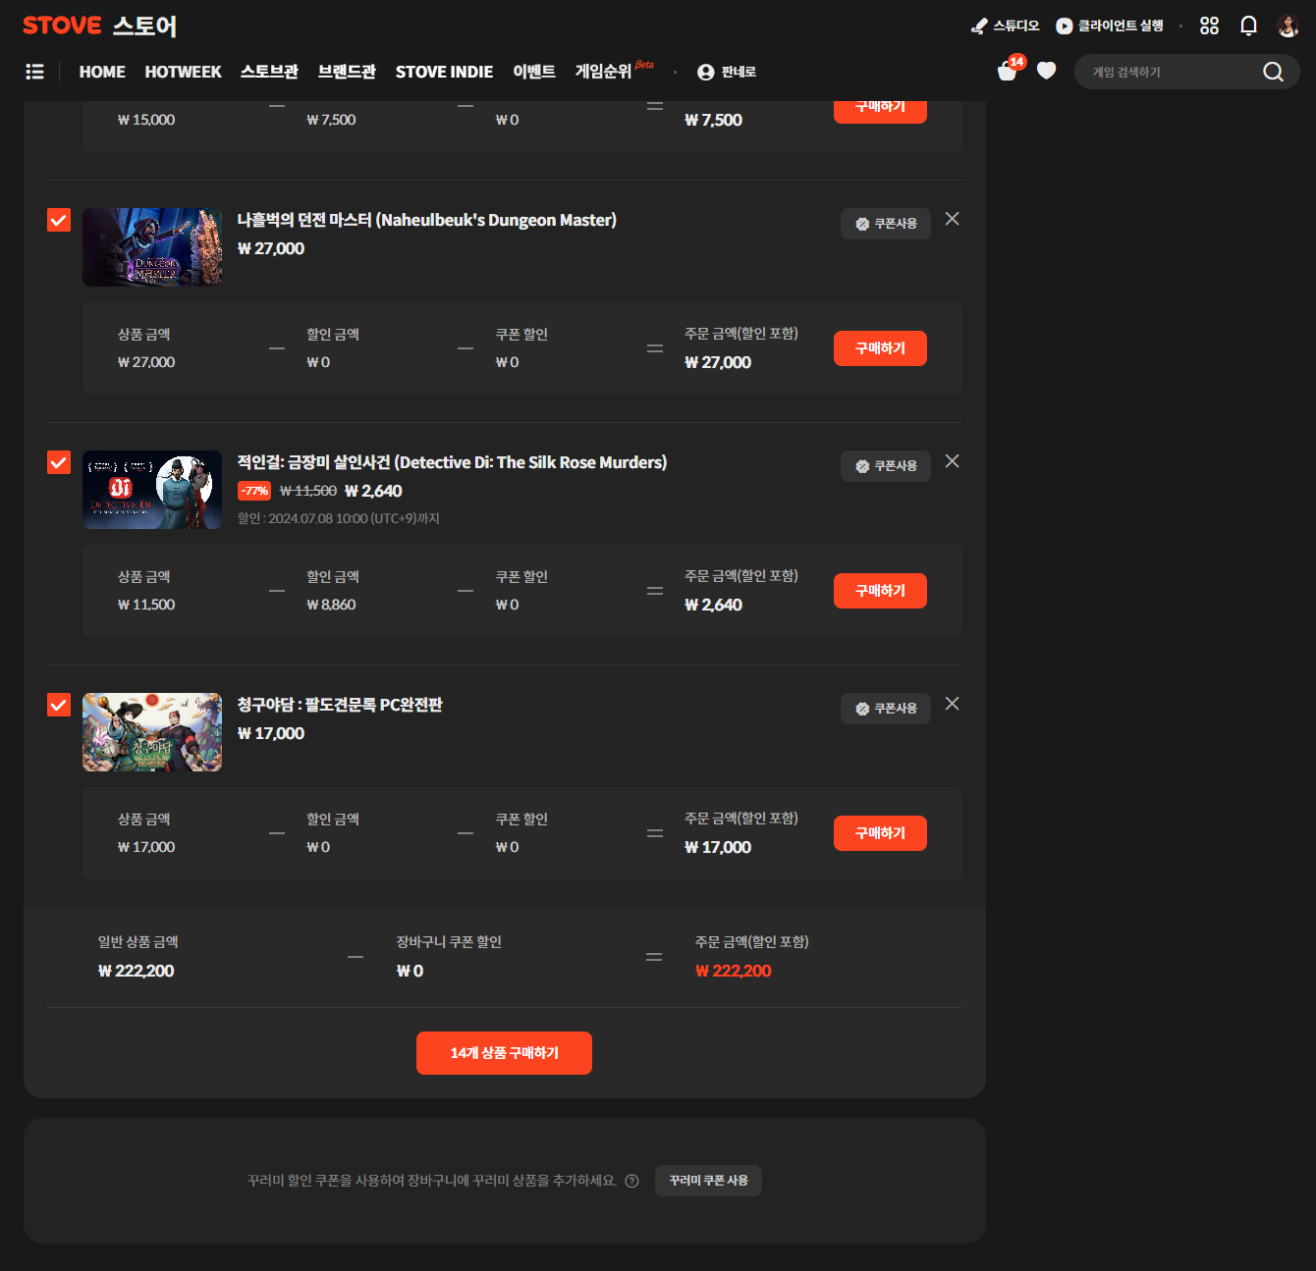This screenshot has height=1271, width=1316.
Task: Click the 장바구니 쿠폰 할인 label
Action: click(x=449, y=942)
